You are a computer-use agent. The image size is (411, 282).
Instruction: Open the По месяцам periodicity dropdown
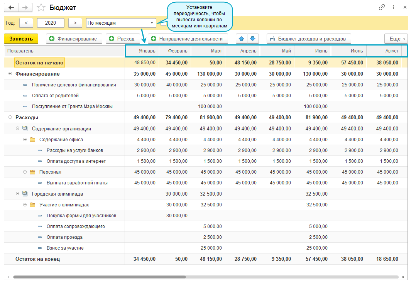(152, 23)
